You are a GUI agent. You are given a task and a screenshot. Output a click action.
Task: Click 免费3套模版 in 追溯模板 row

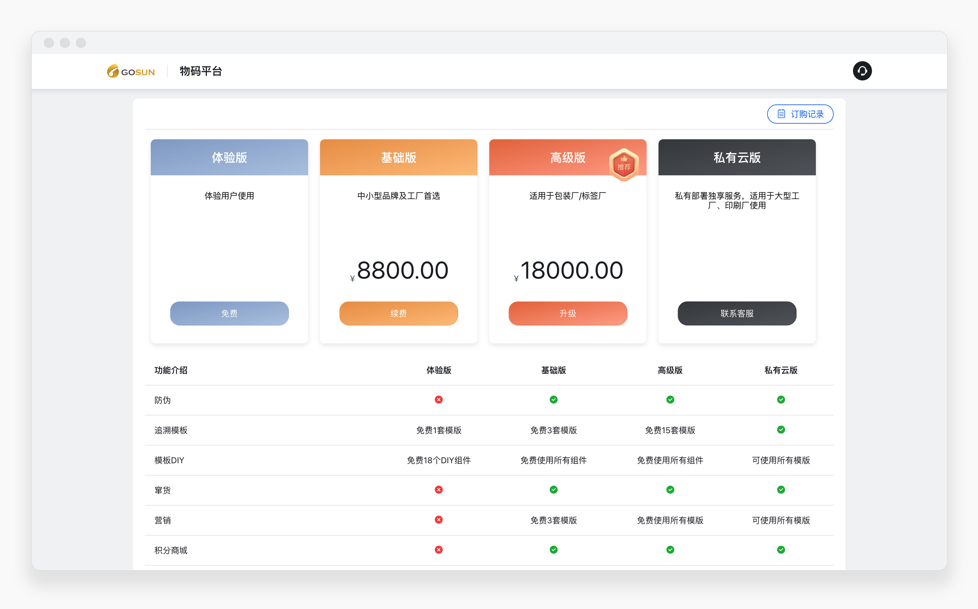pyautogui.click(x=553, y=430)
